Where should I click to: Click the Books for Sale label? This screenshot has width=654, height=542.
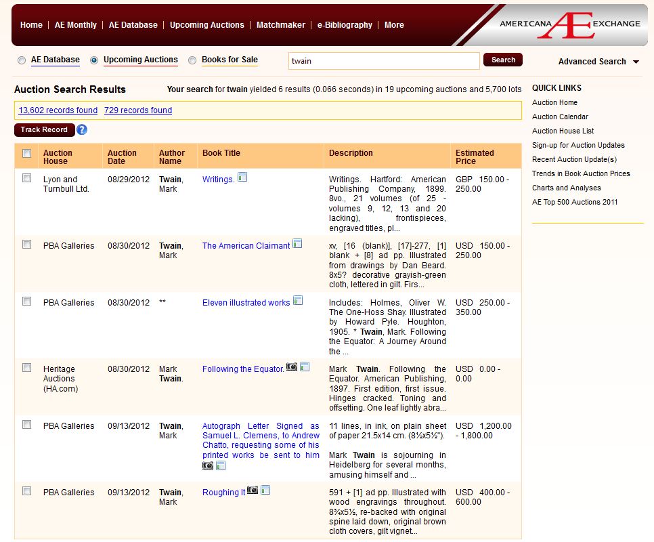230,60
